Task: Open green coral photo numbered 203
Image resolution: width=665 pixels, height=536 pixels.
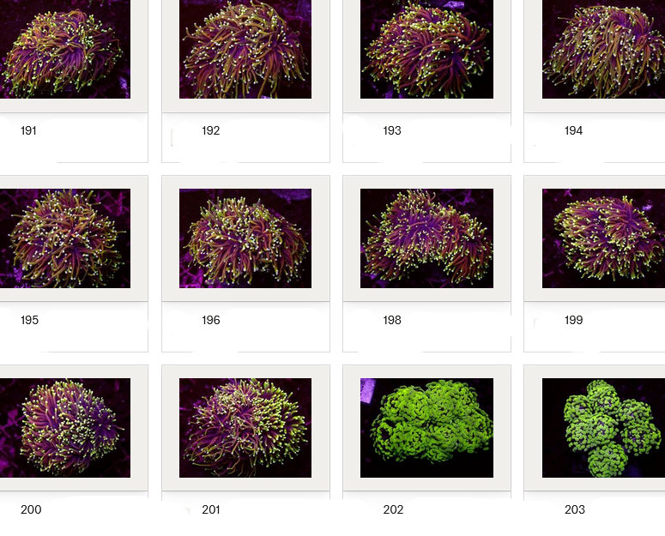Action: [603, 428]
